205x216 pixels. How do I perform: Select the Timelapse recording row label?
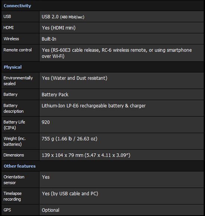[13, 196]
